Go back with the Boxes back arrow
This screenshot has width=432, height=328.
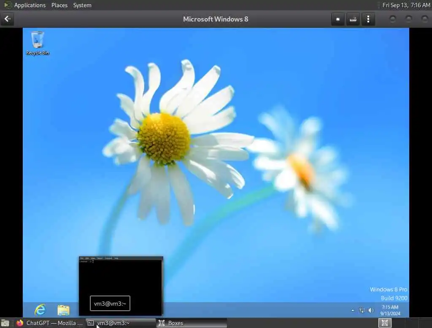(8, 19)
